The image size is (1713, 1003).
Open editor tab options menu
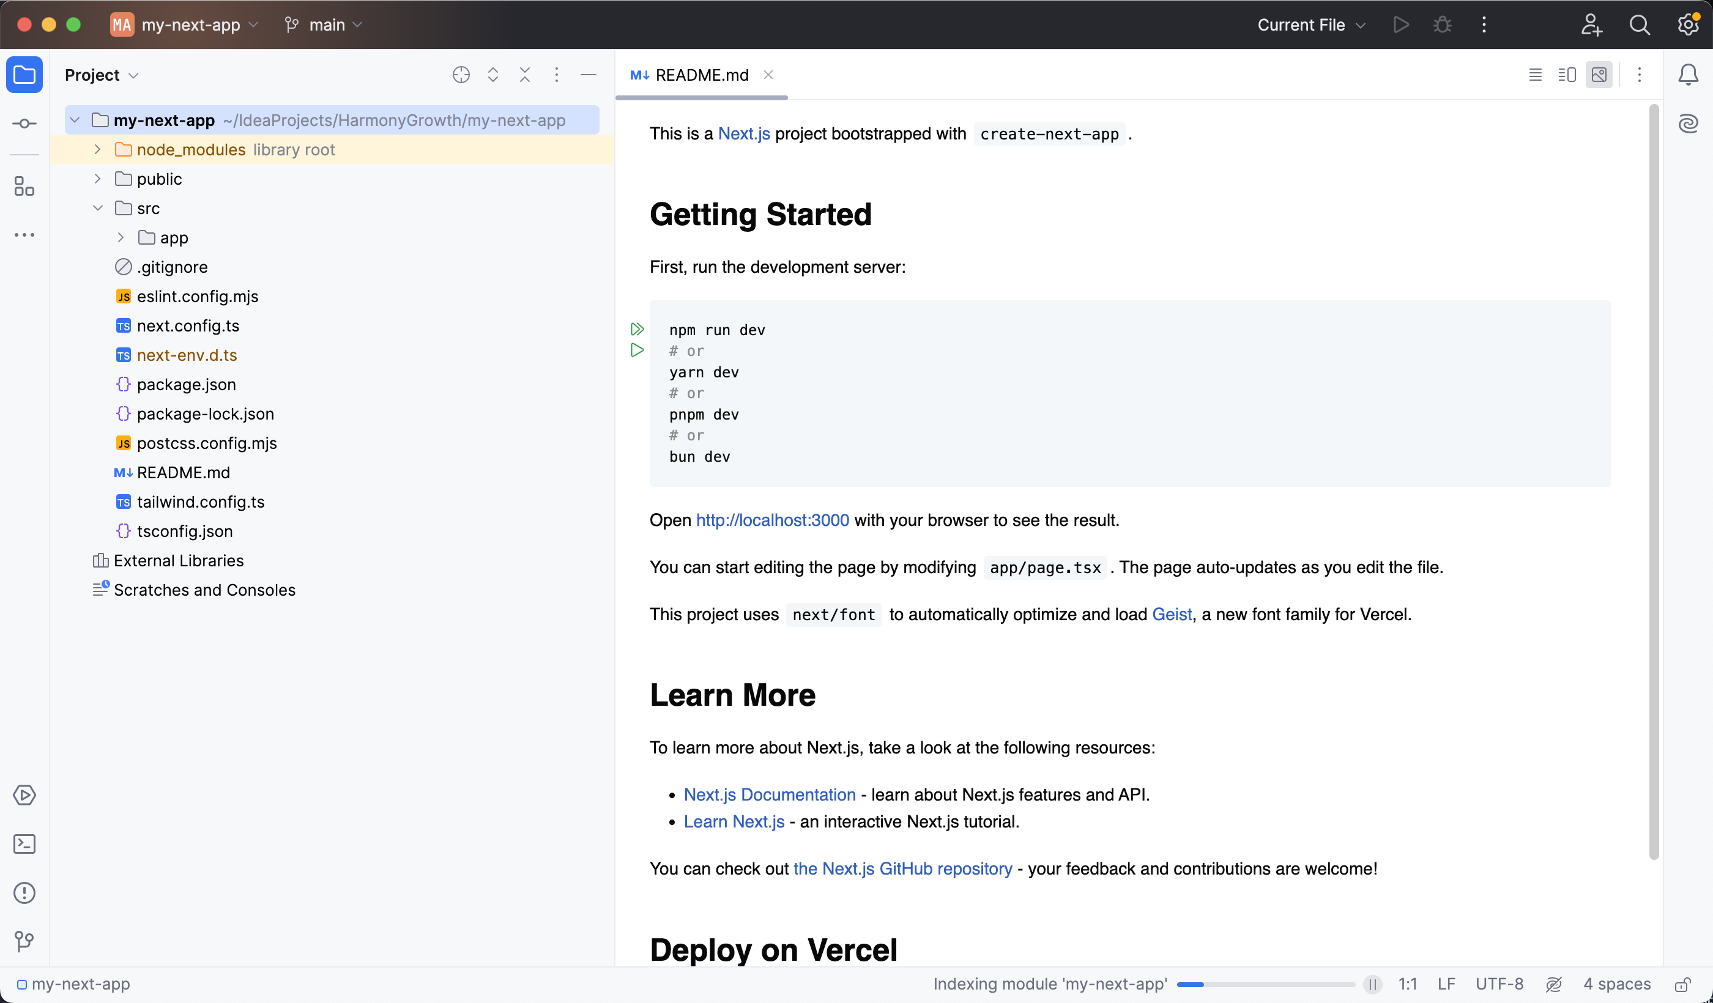click(1639, 75)
